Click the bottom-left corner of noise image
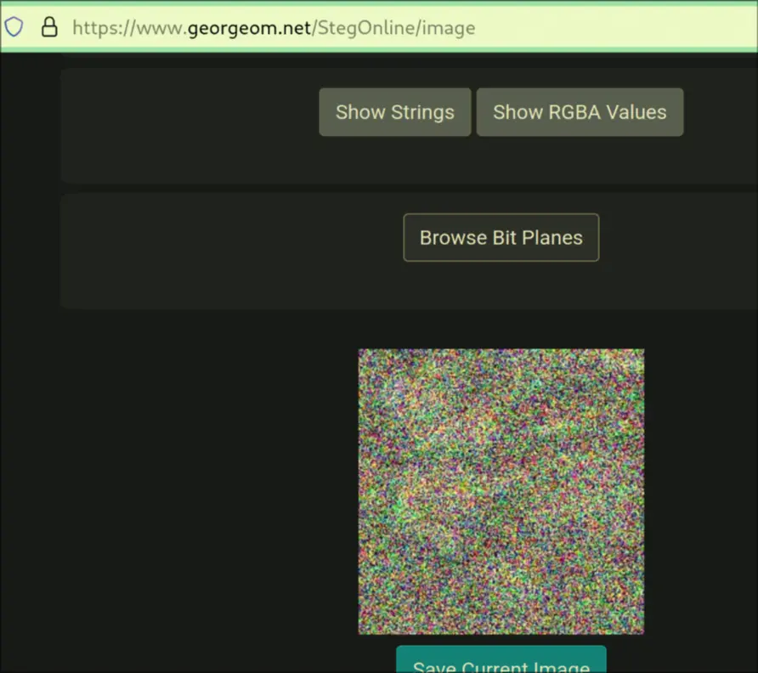758x673 pixels. click(x=361, y=631)
